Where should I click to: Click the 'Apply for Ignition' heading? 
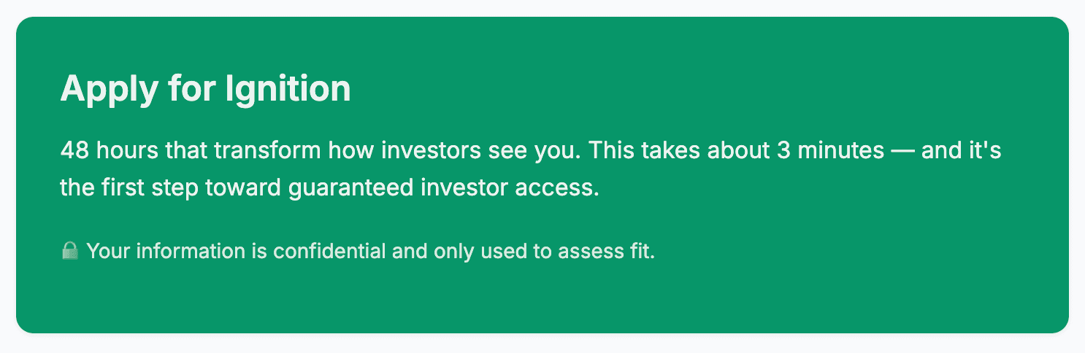[205, 89]
